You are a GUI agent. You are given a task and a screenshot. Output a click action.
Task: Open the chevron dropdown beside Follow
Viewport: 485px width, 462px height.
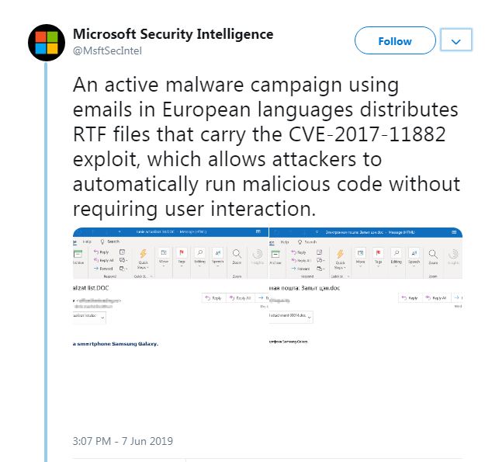[456, 41]
